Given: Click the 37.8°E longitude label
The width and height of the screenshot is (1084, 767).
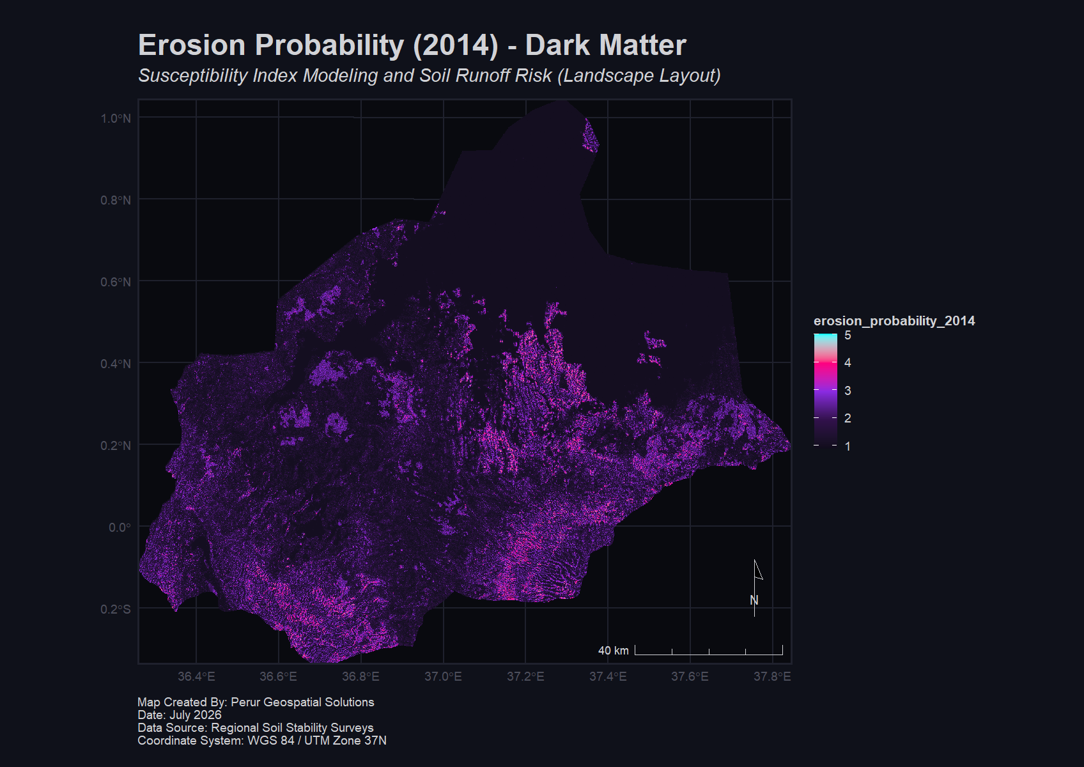Looking at the screenshot, I should (x=772, y=676).
